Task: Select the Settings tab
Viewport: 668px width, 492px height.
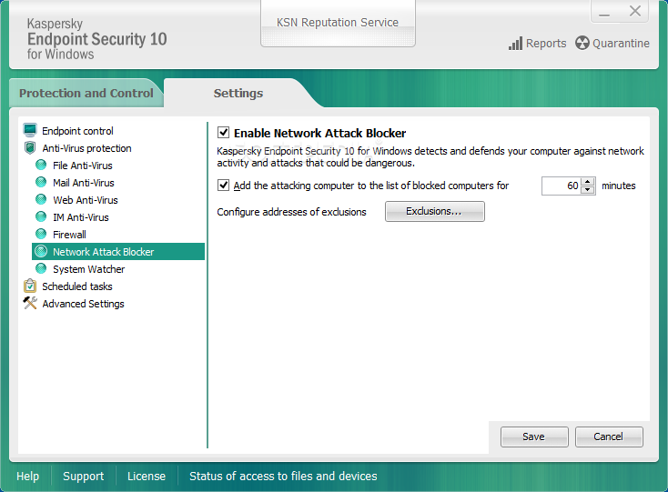Action: [x=238, y=93]
